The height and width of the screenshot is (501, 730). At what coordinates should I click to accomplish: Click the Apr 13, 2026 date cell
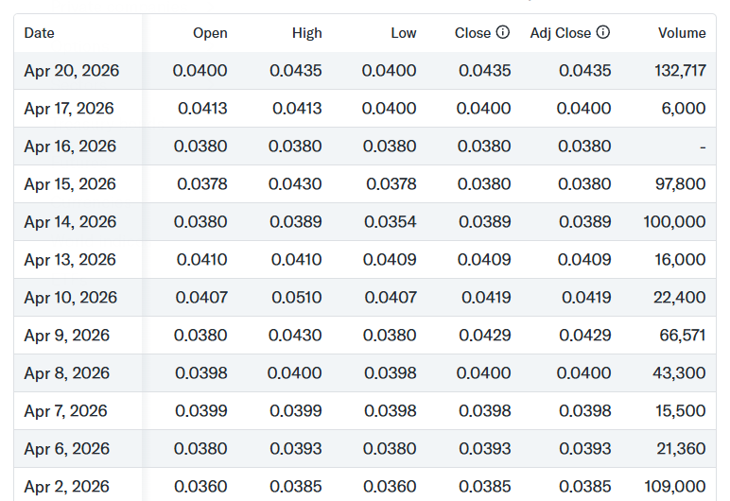[x=70, y=260]
